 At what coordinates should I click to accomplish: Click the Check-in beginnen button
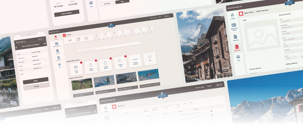[x=67, y=13]
